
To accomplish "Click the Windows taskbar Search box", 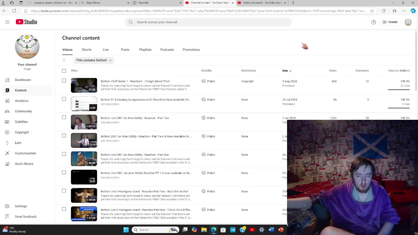I will point(155,230).
